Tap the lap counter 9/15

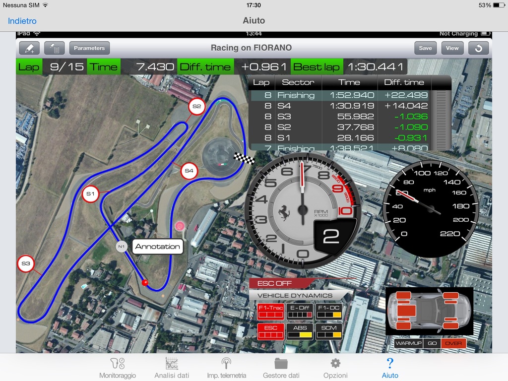(x=66, y=67)
